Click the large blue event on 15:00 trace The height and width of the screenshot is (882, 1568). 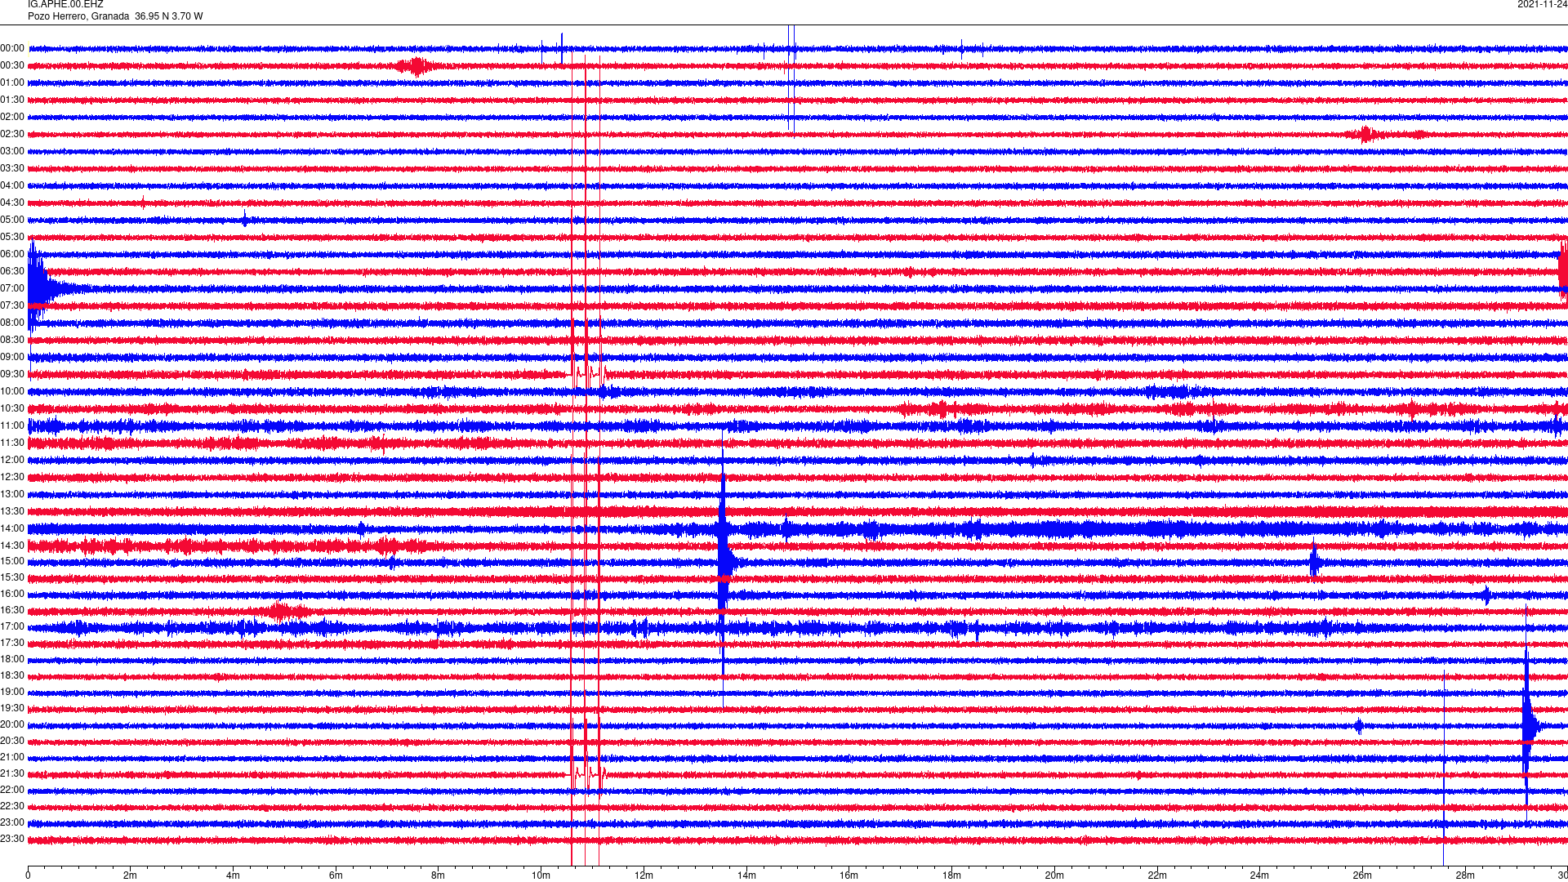724,562
